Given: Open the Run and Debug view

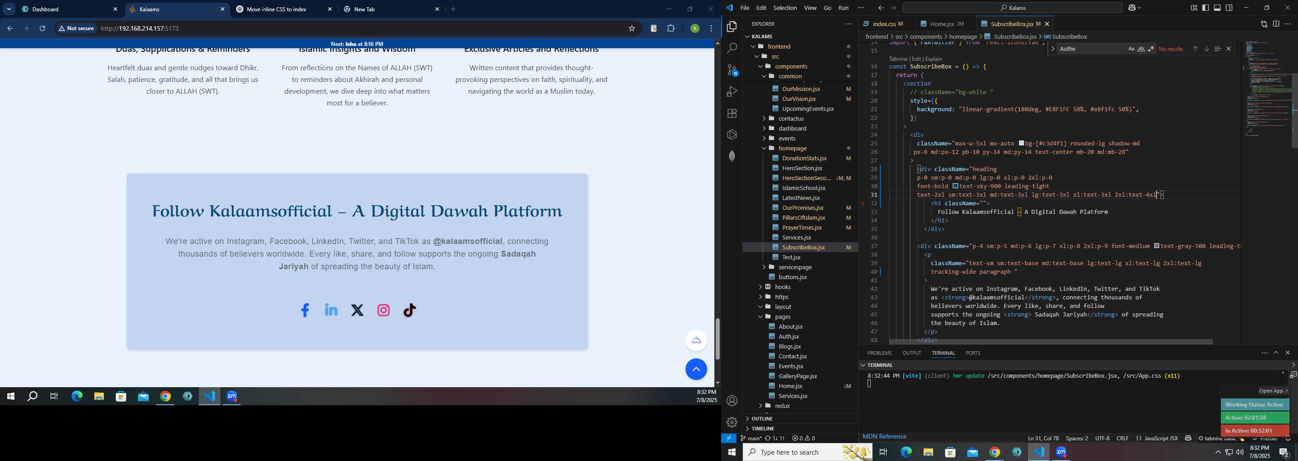Looking at the screenshot, I should click(x=731, y=91).
